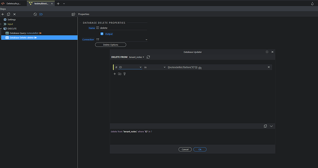
Task: Switch to the Deletesafe.p... tab
Action: (x=13, y=4)
